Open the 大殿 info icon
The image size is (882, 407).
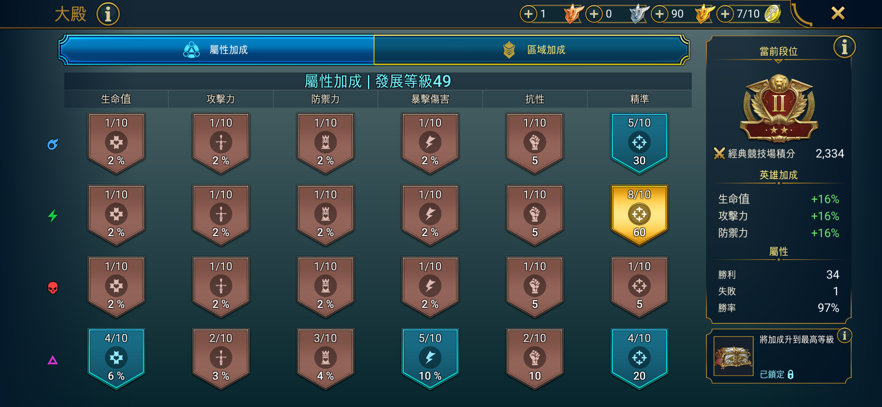pos(108,14)
